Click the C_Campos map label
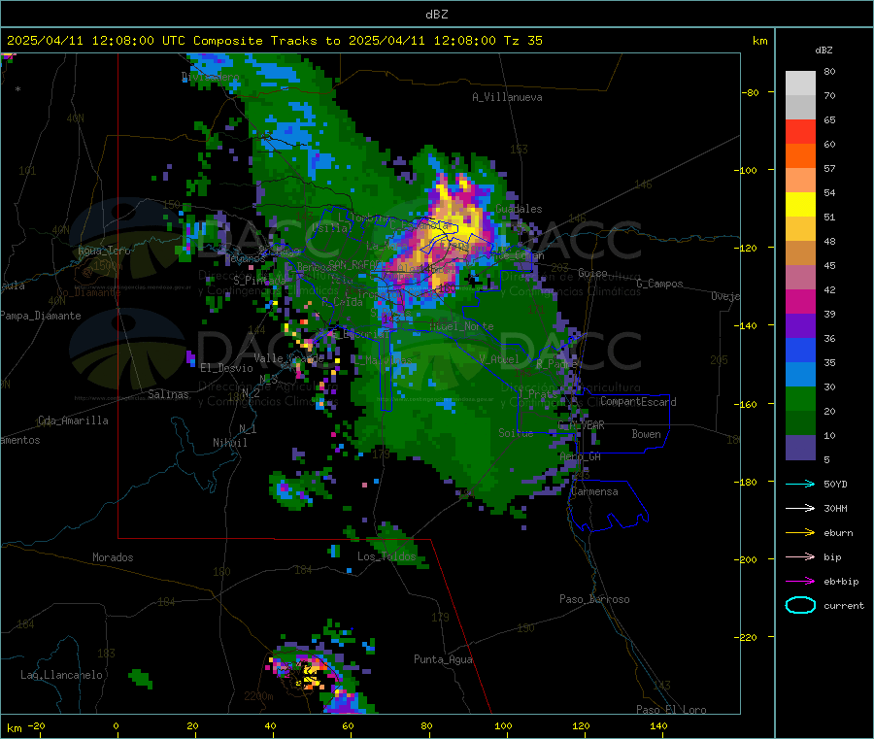Screen dimensions: 874x739 point(660,284)
